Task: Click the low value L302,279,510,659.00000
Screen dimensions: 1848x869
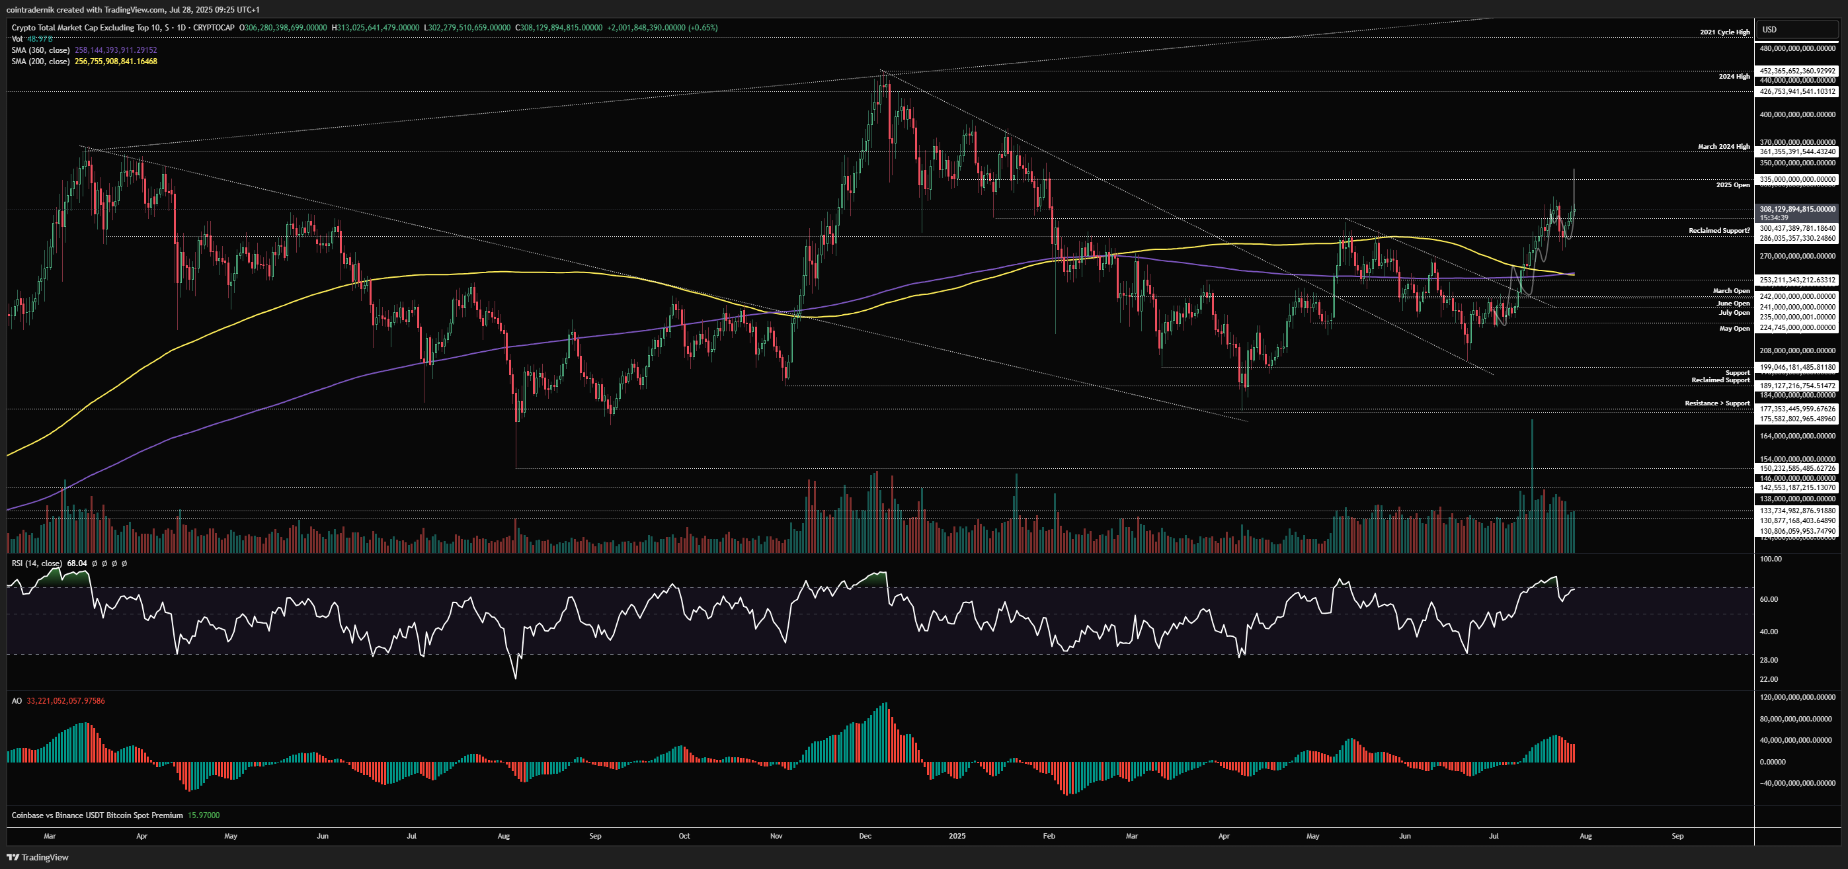Action: tap(467, 27)
